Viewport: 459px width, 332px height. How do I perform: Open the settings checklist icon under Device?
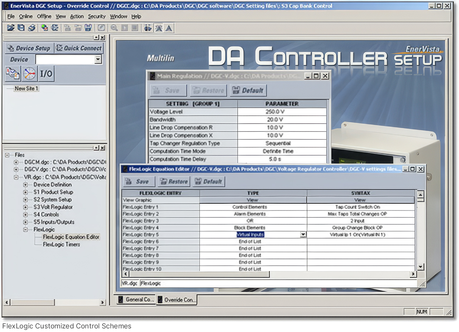[x=13, y=74]
